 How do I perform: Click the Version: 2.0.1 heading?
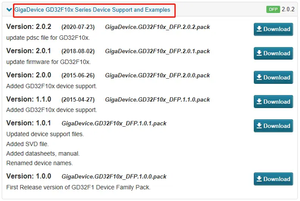pos(28,51)
